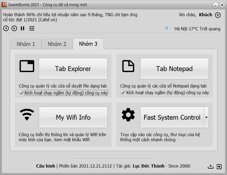Click the previous news arrow icon
This screenshot has height=175, width=227.
6,28
